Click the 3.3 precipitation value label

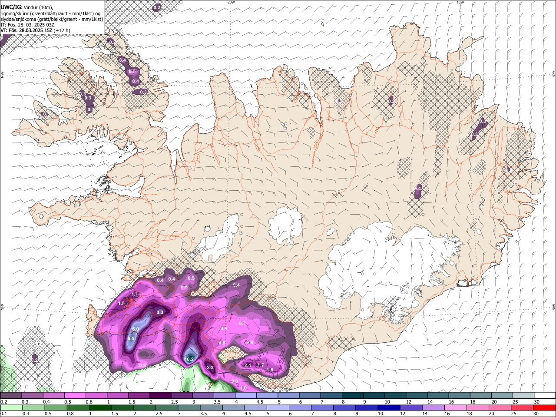click(160, 312)
